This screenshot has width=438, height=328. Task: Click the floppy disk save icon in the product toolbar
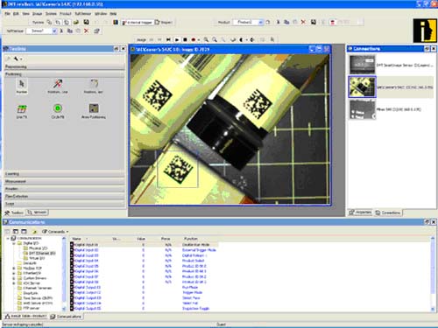click(x=314, y=22)
